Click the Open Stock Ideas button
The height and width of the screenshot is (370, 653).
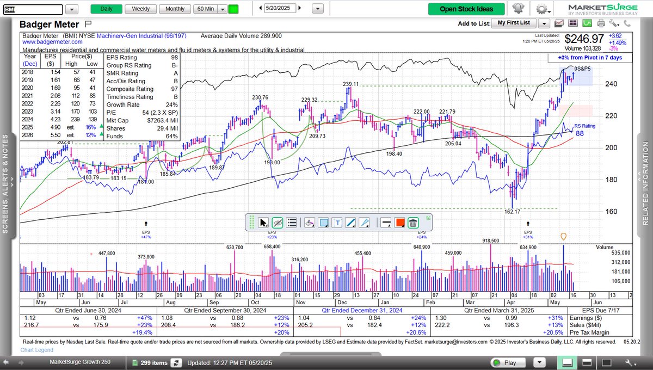coord(466,9)
